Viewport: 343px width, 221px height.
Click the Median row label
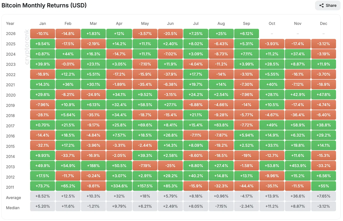click(x=12, y=208)
